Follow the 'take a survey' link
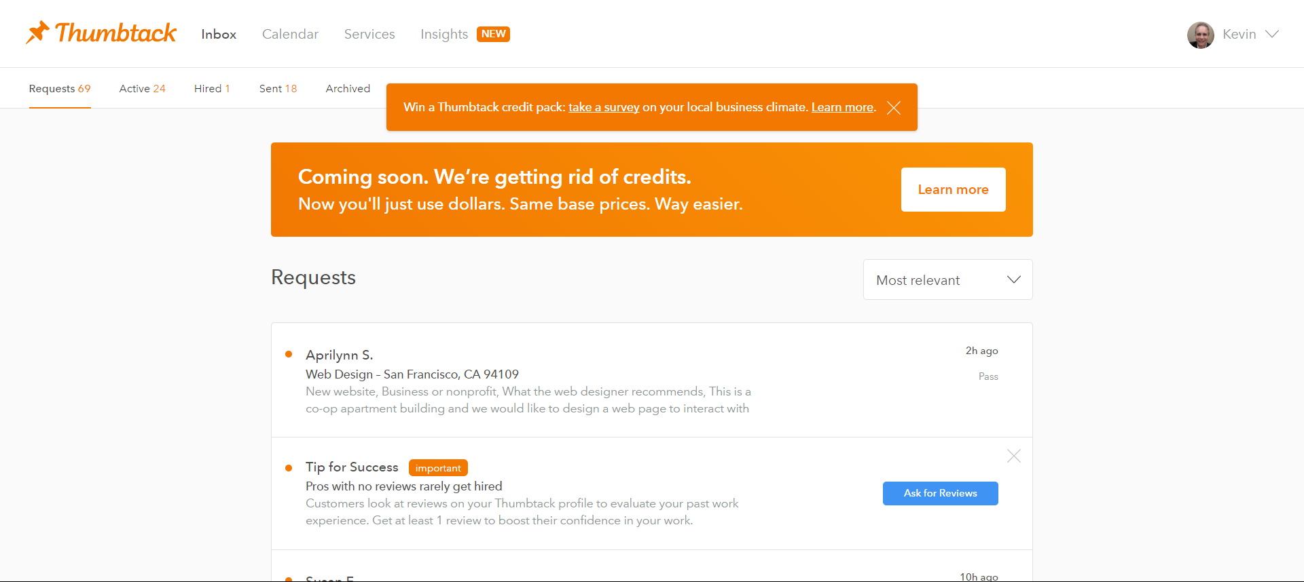Screen dimensions: 1304x582 pos(604,107)
